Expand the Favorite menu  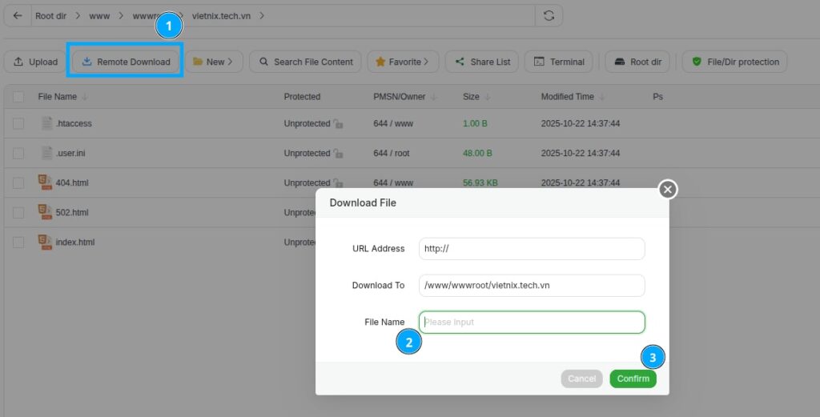click(403, 62)
